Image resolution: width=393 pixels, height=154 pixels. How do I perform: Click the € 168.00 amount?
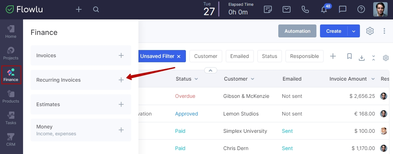365,114
